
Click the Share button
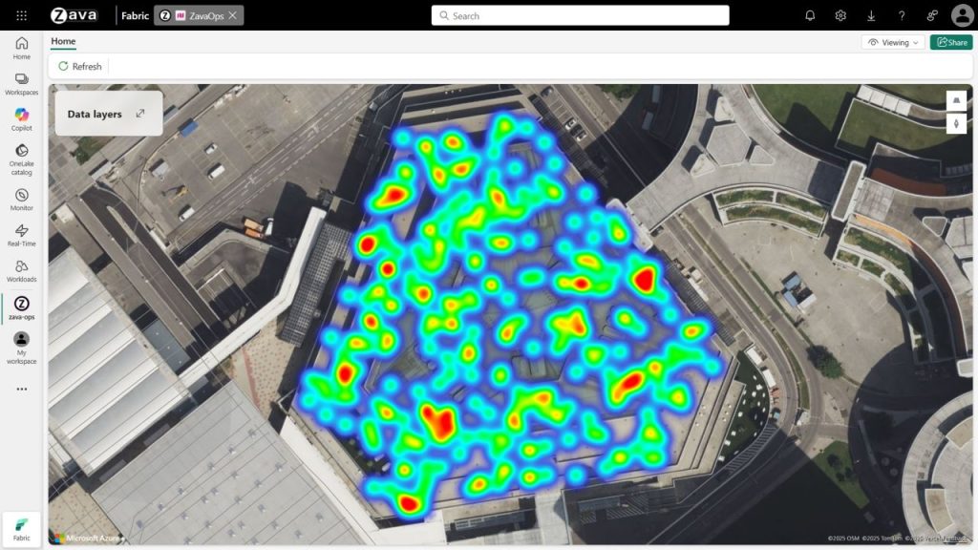[950, 42]
